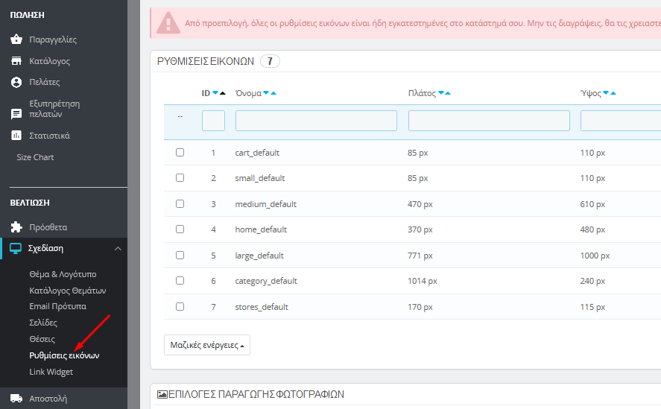Open Σελίδες submenu
The width and height of the screenshot is (661, 409).
click(43, 323)
